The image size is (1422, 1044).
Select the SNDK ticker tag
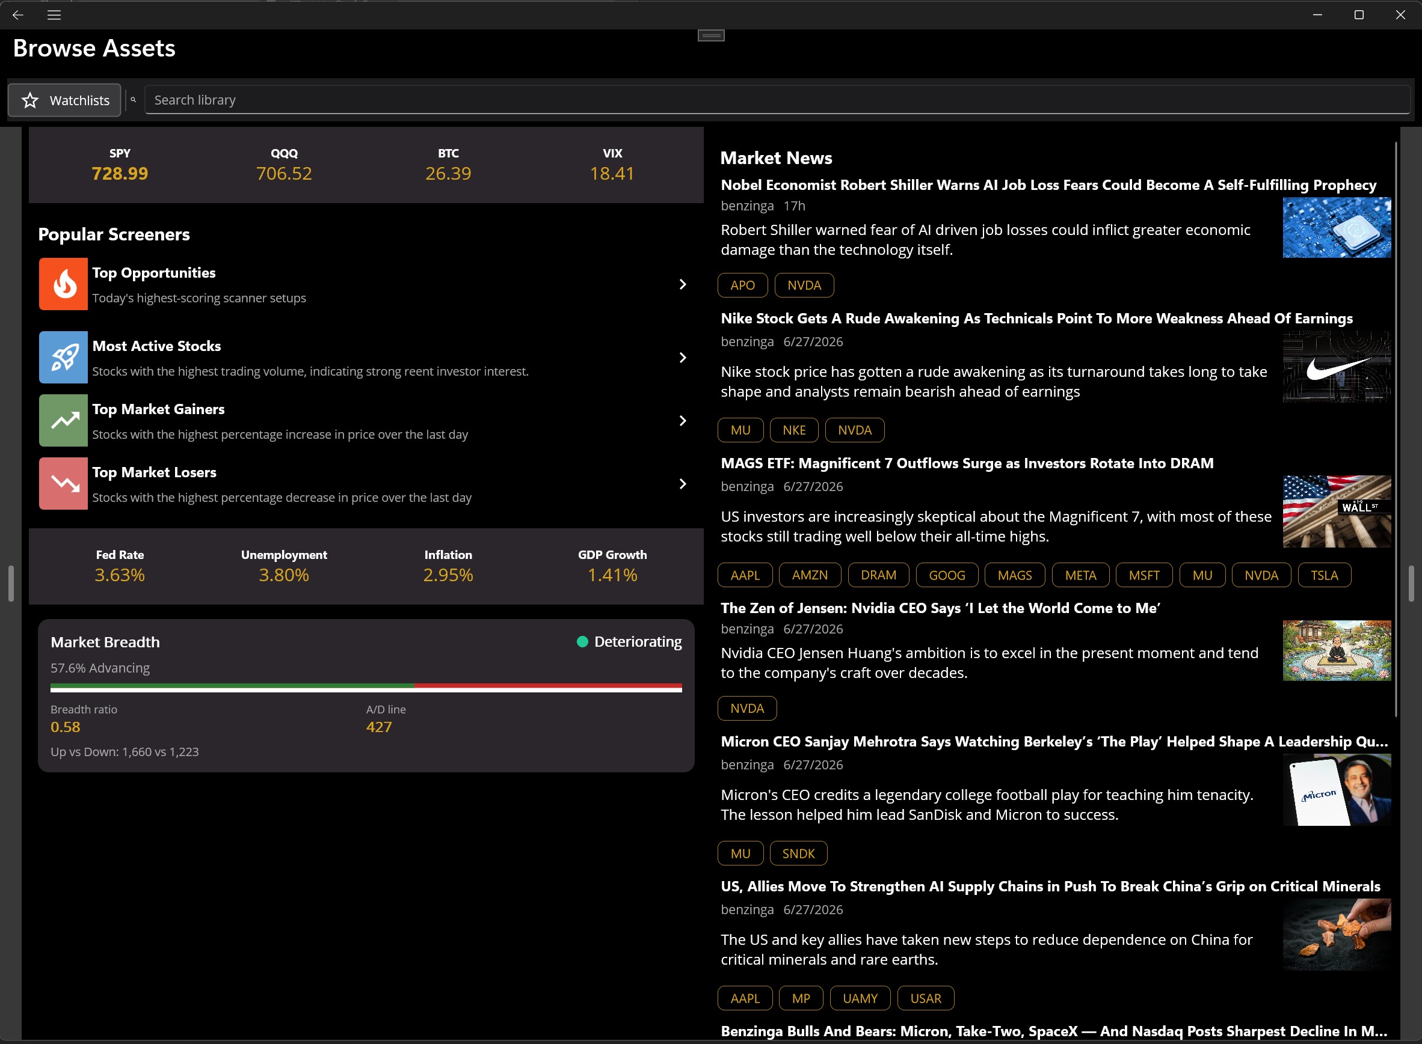point(798,853)
